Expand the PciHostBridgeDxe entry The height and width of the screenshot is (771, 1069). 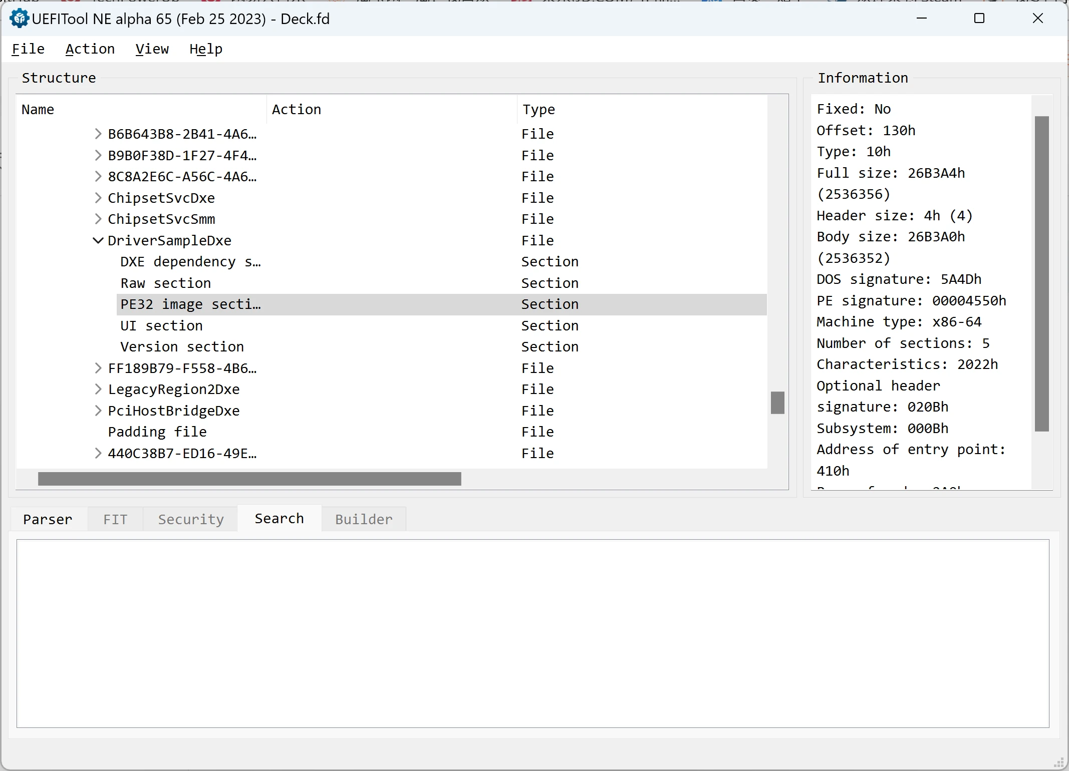click(x=98, y=411)
